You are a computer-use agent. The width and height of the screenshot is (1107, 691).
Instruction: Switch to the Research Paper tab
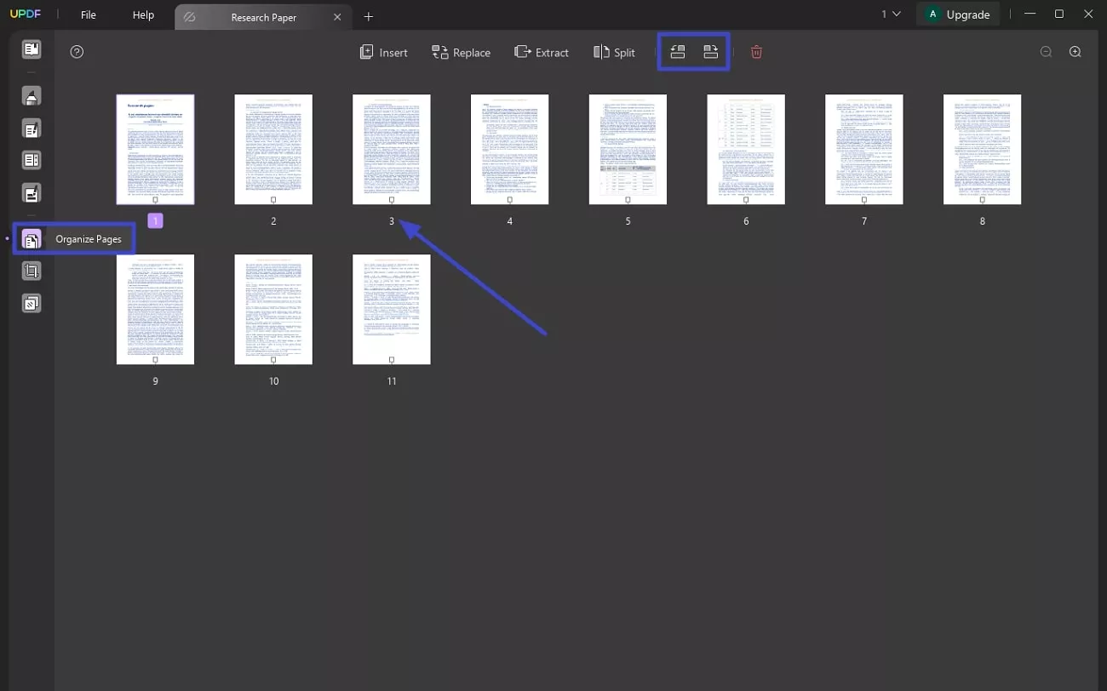click(x=263, y=17)
